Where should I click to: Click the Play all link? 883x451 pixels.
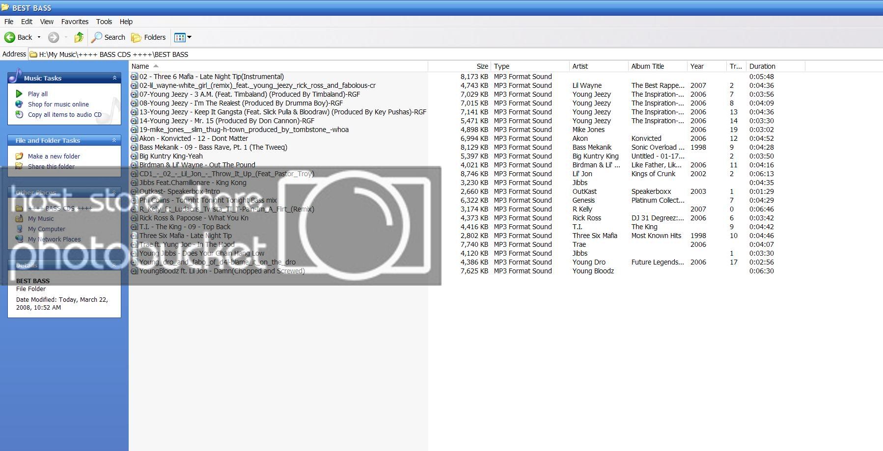pyautogui.click(x=38, y=94)
